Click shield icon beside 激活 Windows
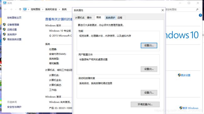Image resolution: width=204 pixels, height=114 pixels. click(x=181, y=108)
